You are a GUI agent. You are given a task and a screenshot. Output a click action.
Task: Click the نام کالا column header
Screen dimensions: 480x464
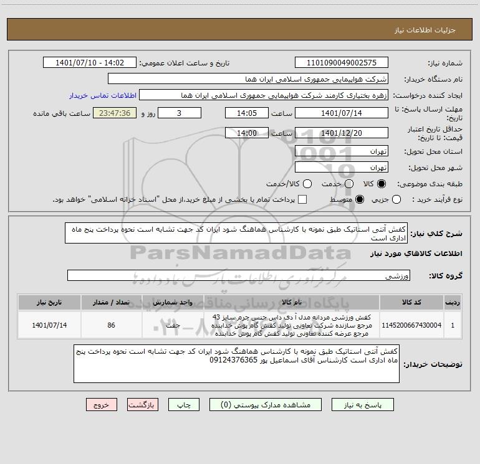pos(292,302)
